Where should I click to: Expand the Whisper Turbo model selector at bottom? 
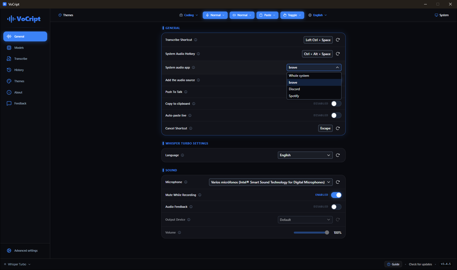coord(17,264)
